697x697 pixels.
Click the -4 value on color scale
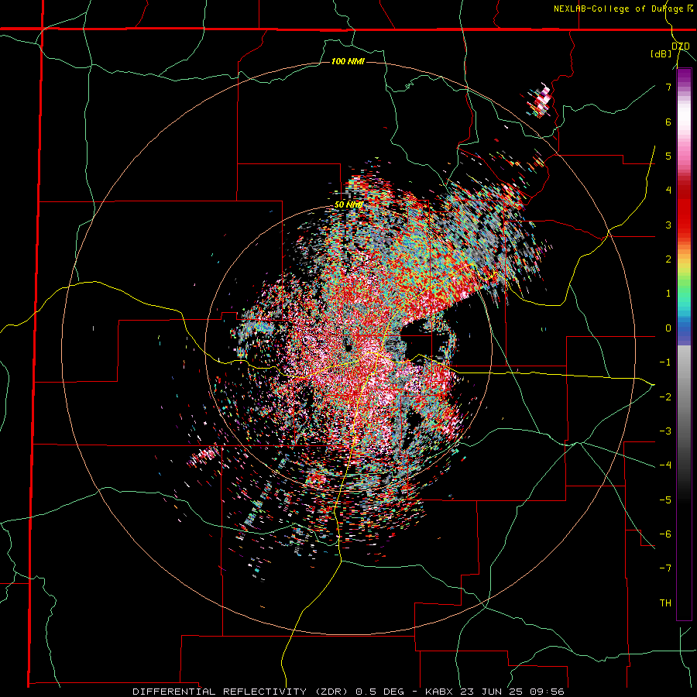coord(665,465)
